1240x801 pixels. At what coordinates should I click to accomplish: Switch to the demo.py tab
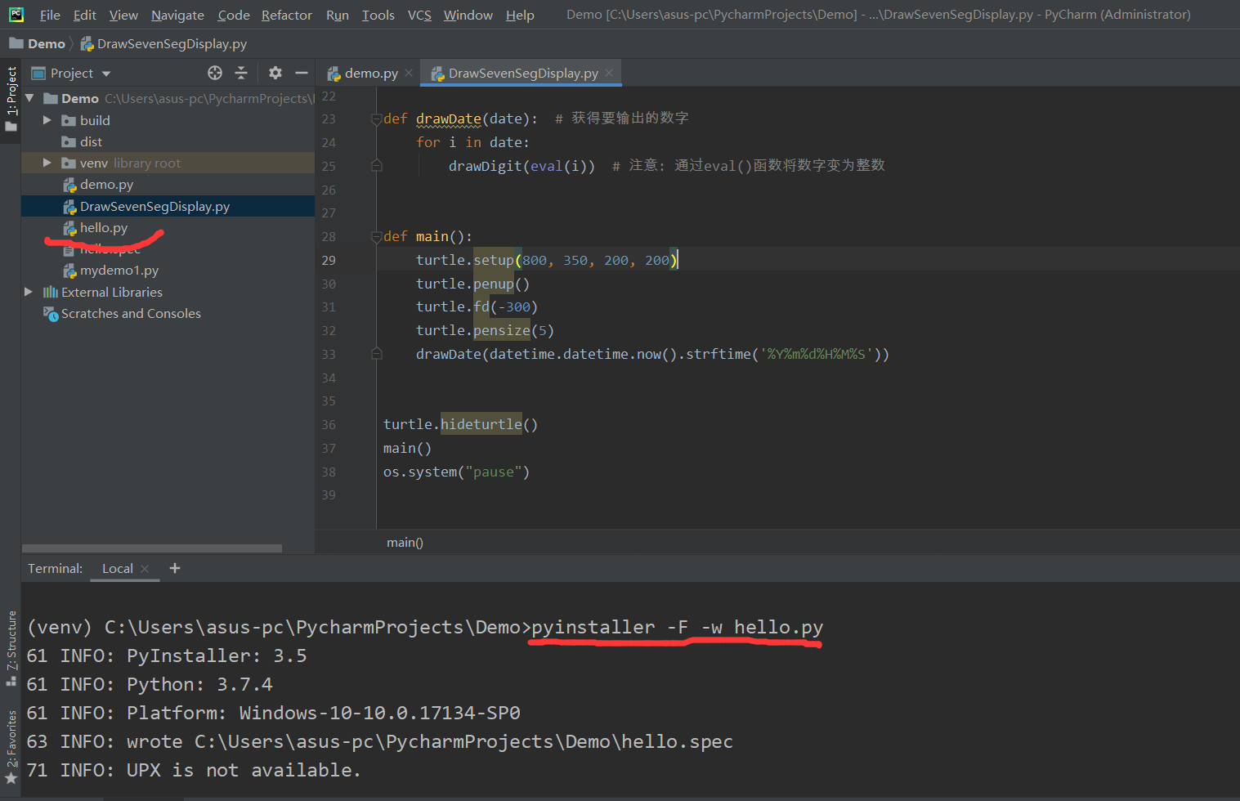[x=370, y=73]
